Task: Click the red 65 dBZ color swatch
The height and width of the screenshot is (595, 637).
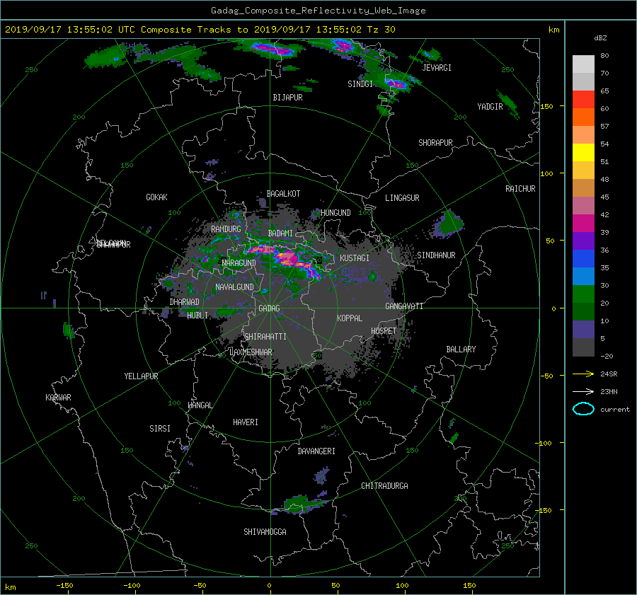Action: (x=583, y=99)
